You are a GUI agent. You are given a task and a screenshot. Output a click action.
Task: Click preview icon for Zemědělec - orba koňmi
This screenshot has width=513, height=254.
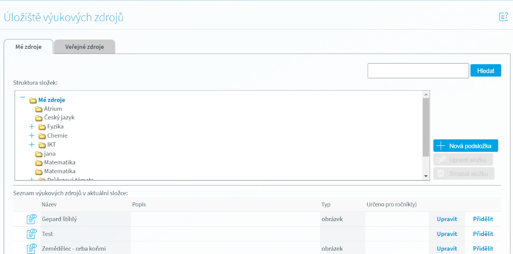coord(32,248)
